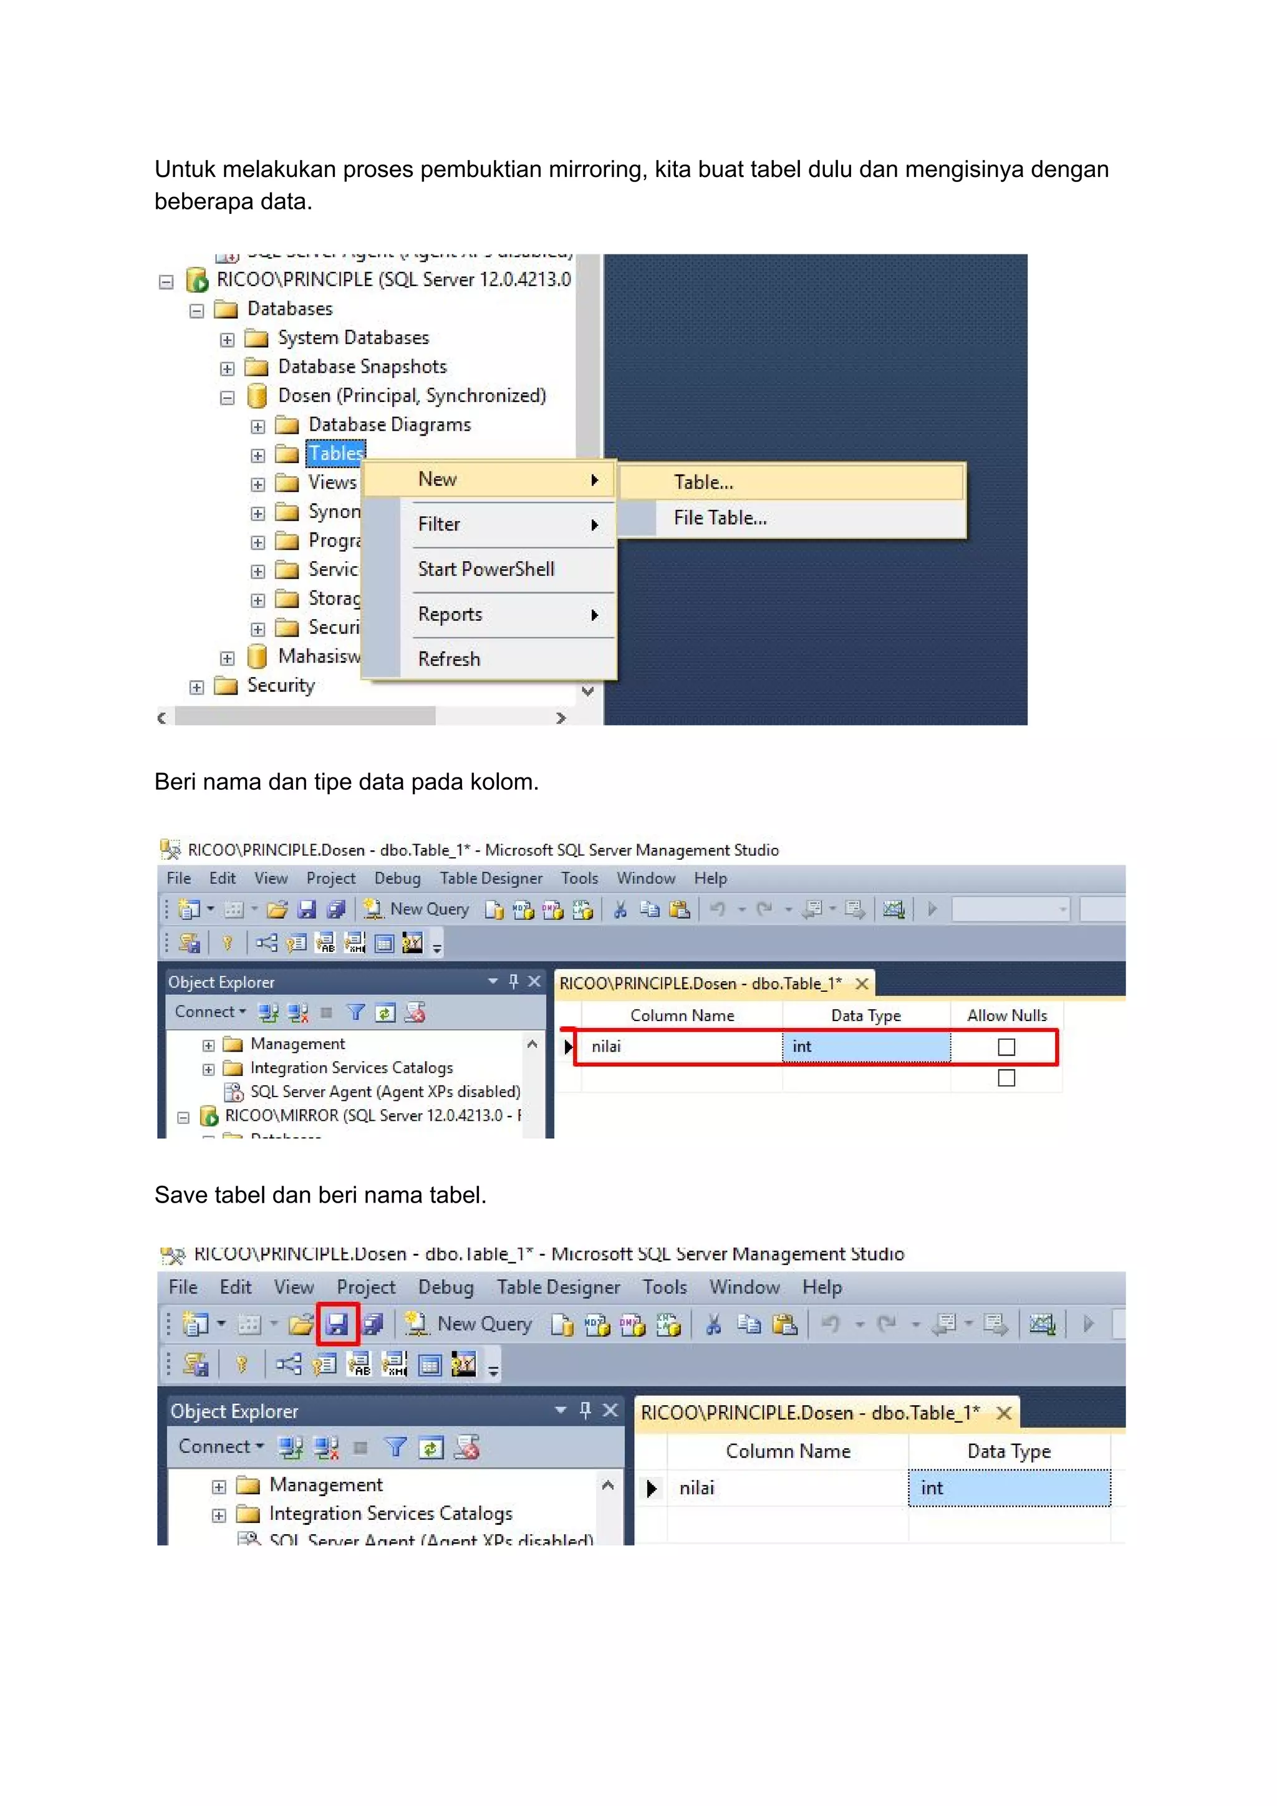Image resolution: width=1277 pixels, height=1806 pixels.
Task: Click the Save All icon in the 'Beri nama' step
Action: click(336, 910)
